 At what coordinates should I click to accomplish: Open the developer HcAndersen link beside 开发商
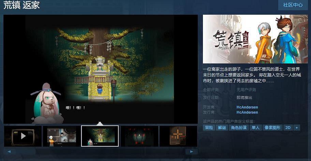247,107
